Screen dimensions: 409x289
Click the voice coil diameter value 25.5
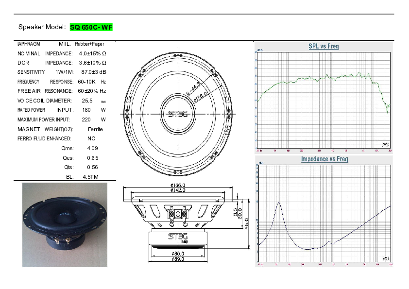click(x=87, y=101)
